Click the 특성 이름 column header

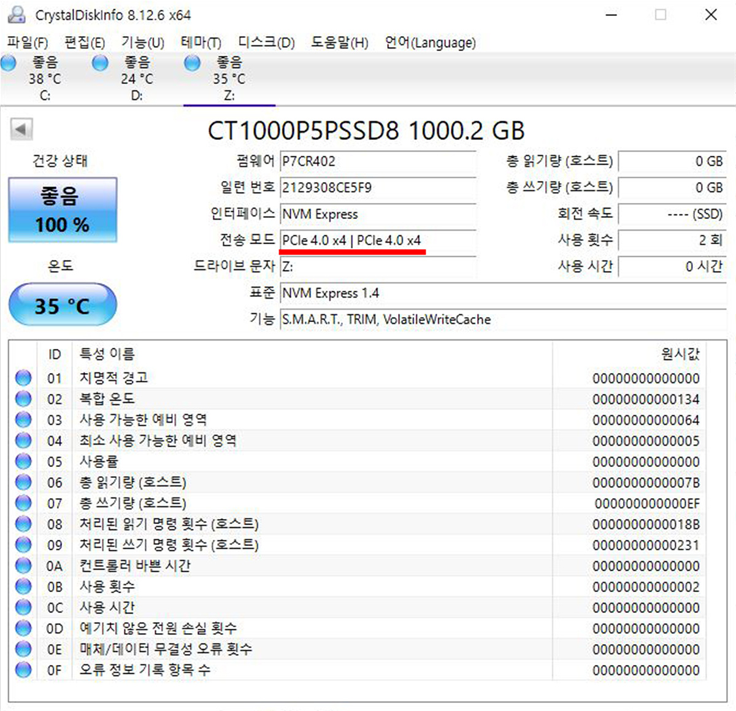tap(312, 354)
